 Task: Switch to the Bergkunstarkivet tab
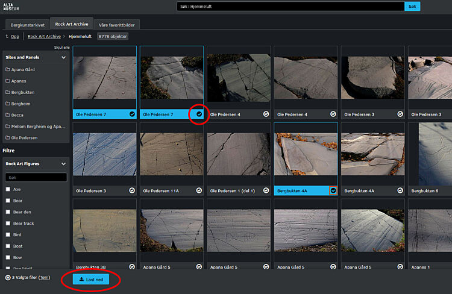[28, 25]
